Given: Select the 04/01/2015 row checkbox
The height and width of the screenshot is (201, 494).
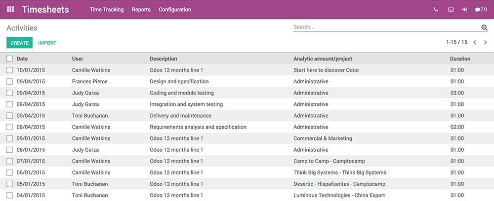Looking at the screenshot, I should tap(10, 196).
